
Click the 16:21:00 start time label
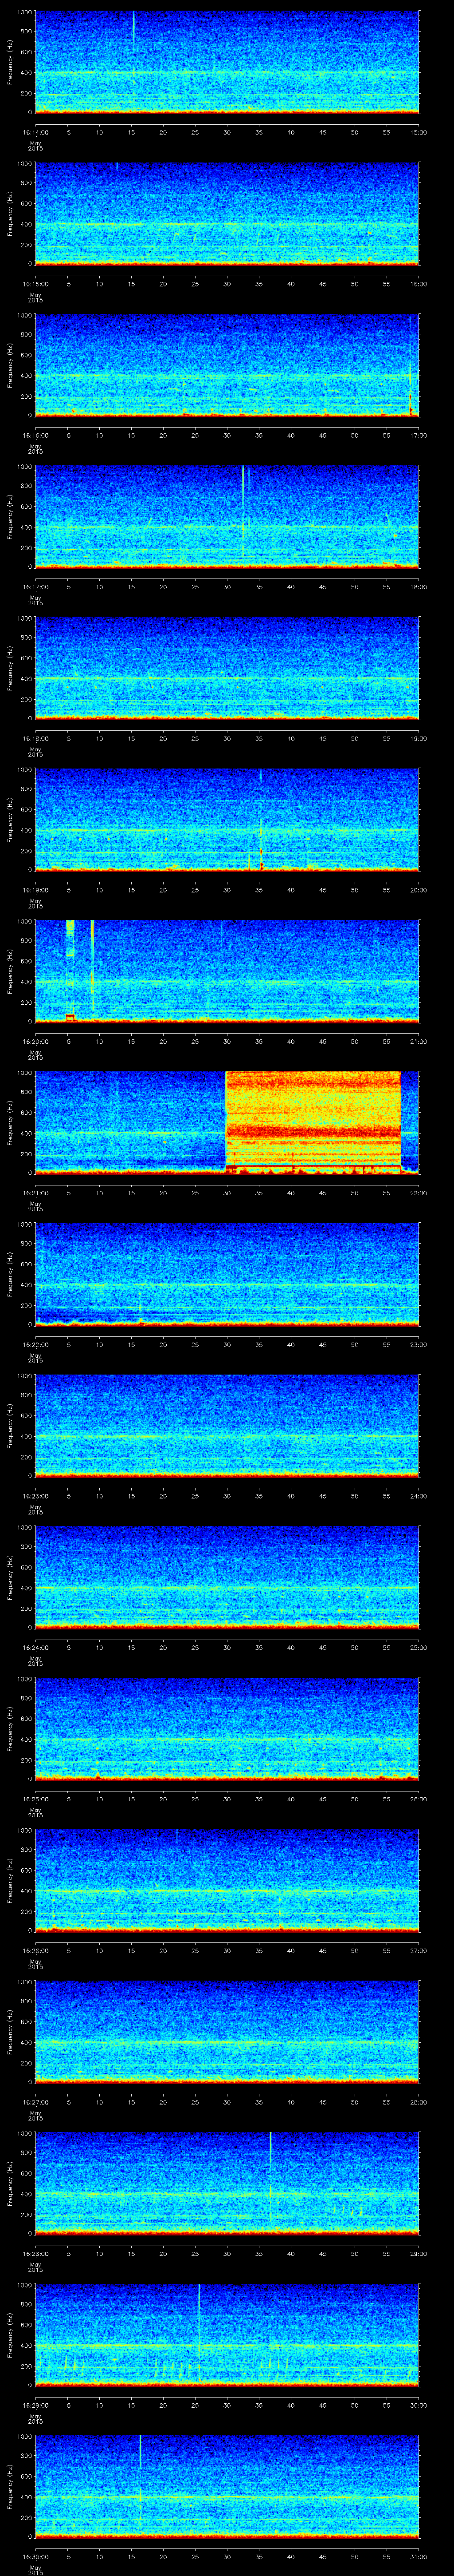tap(35, 1193)
